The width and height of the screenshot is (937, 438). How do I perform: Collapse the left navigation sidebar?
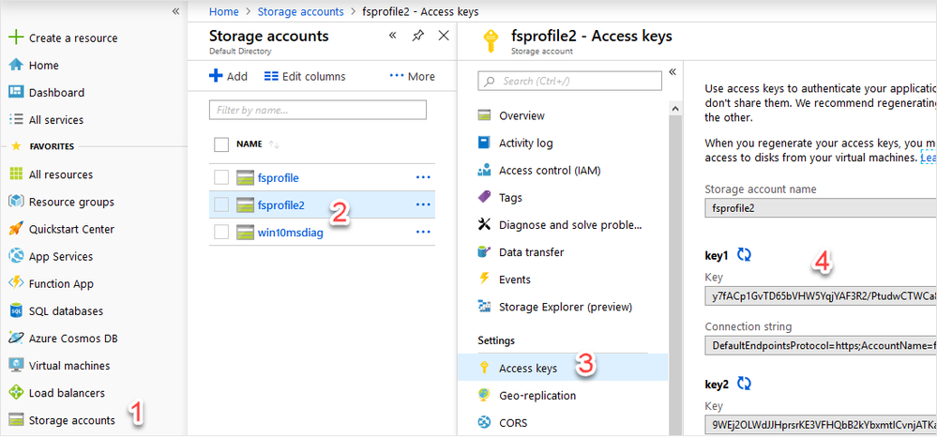tap(175, 11)
